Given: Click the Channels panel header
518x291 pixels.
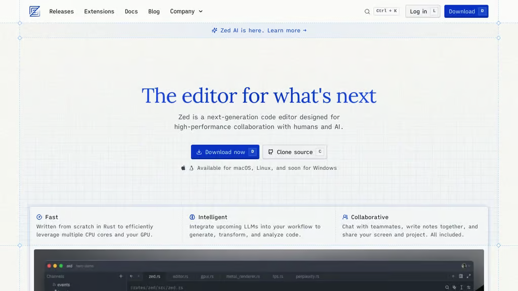Looking at the screenshot, I should 56,276.
